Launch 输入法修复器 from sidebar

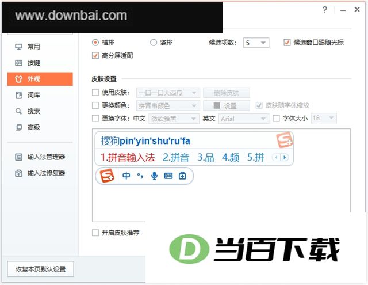[40, 173]
